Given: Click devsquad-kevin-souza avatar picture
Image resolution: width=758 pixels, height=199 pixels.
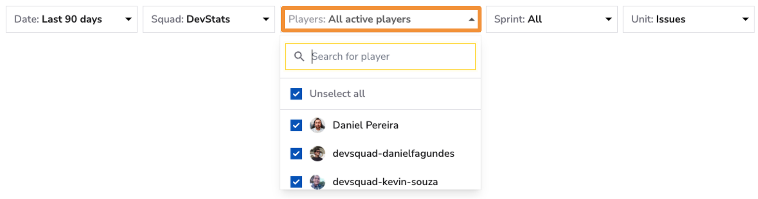Looking at the screenshot, I should [317, 182].
